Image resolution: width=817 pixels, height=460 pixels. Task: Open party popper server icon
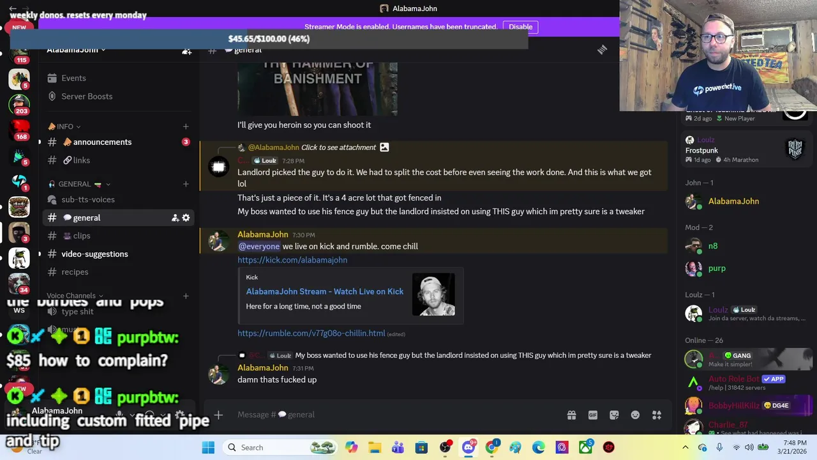pos(19,156)
